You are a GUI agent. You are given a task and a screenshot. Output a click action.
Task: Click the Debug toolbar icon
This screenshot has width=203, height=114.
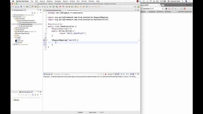click(50, 7)
